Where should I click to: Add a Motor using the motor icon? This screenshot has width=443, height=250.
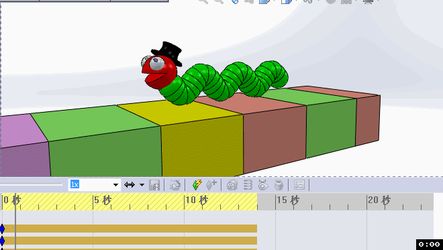(x=232, y=185)
